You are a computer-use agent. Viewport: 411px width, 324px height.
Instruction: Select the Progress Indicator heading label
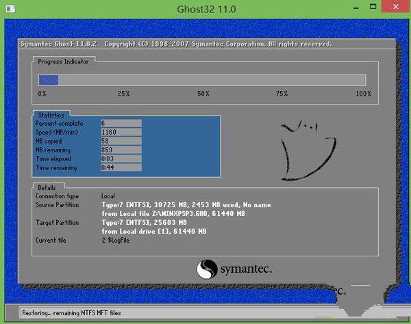(62, 61)
